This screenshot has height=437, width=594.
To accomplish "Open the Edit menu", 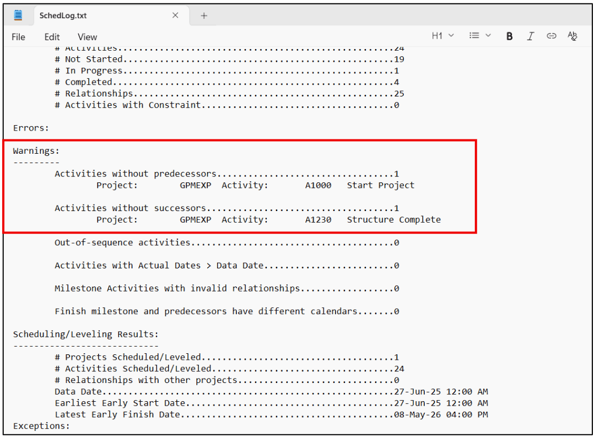I will pos(52,37).
